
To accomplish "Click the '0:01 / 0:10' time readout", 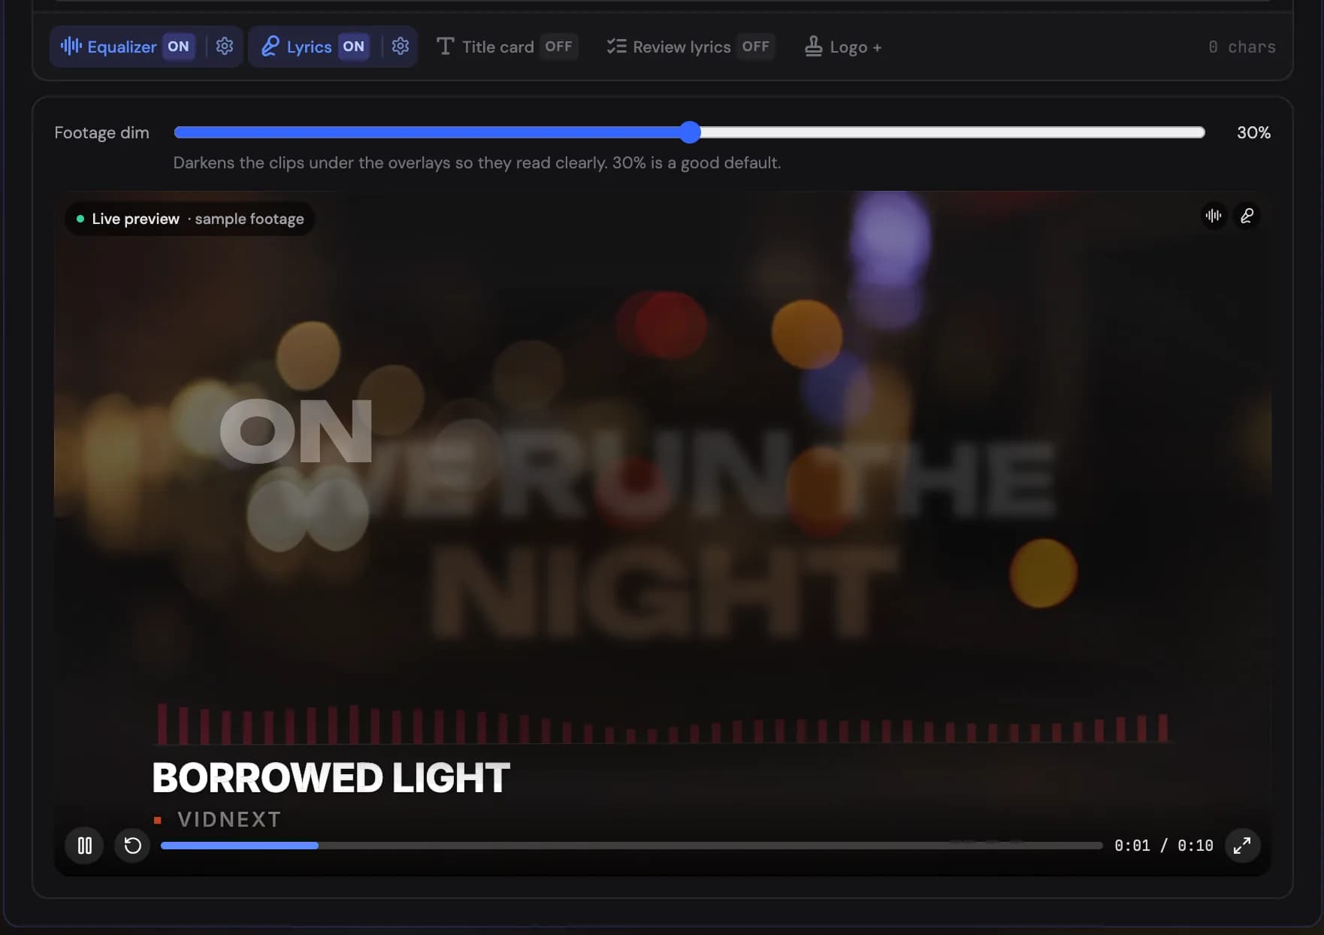I will tap(1163, 846).
